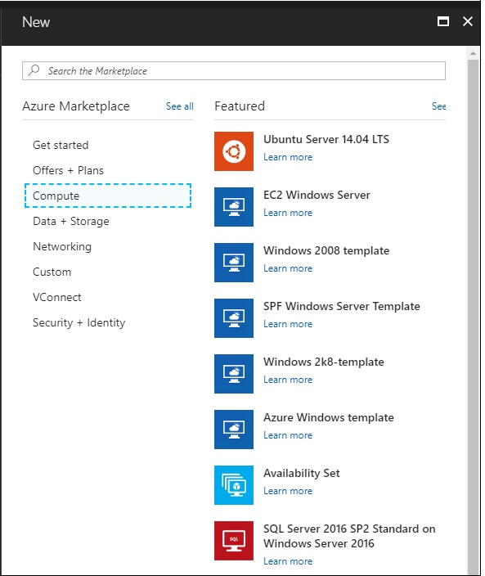The height and width of the screenshot is (576, 485).
Task: Click the magnifier icon in the search box
Action: click(x=34, y=70)
